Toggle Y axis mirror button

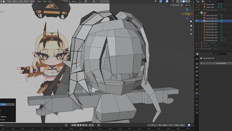(176, 5)
